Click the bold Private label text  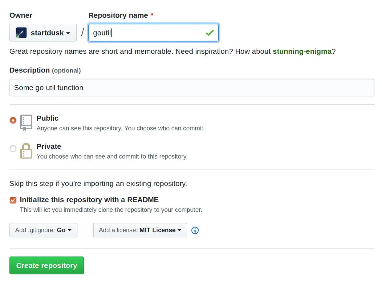[x=49, y=146]
